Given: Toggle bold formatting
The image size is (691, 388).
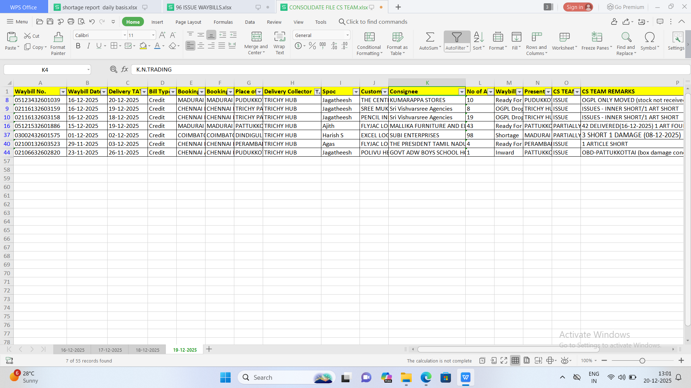Looking at the screenshot, I should (x=78, y=46).
